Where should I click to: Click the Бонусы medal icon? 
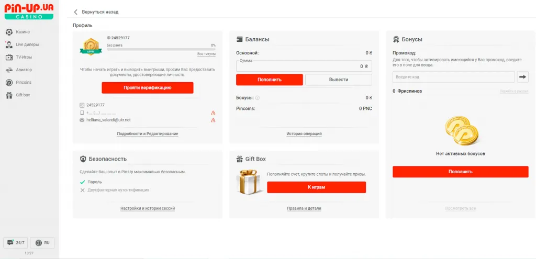[396, 39]
